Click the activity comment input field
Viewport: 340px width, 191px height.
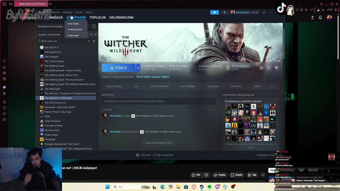point(159,101)
